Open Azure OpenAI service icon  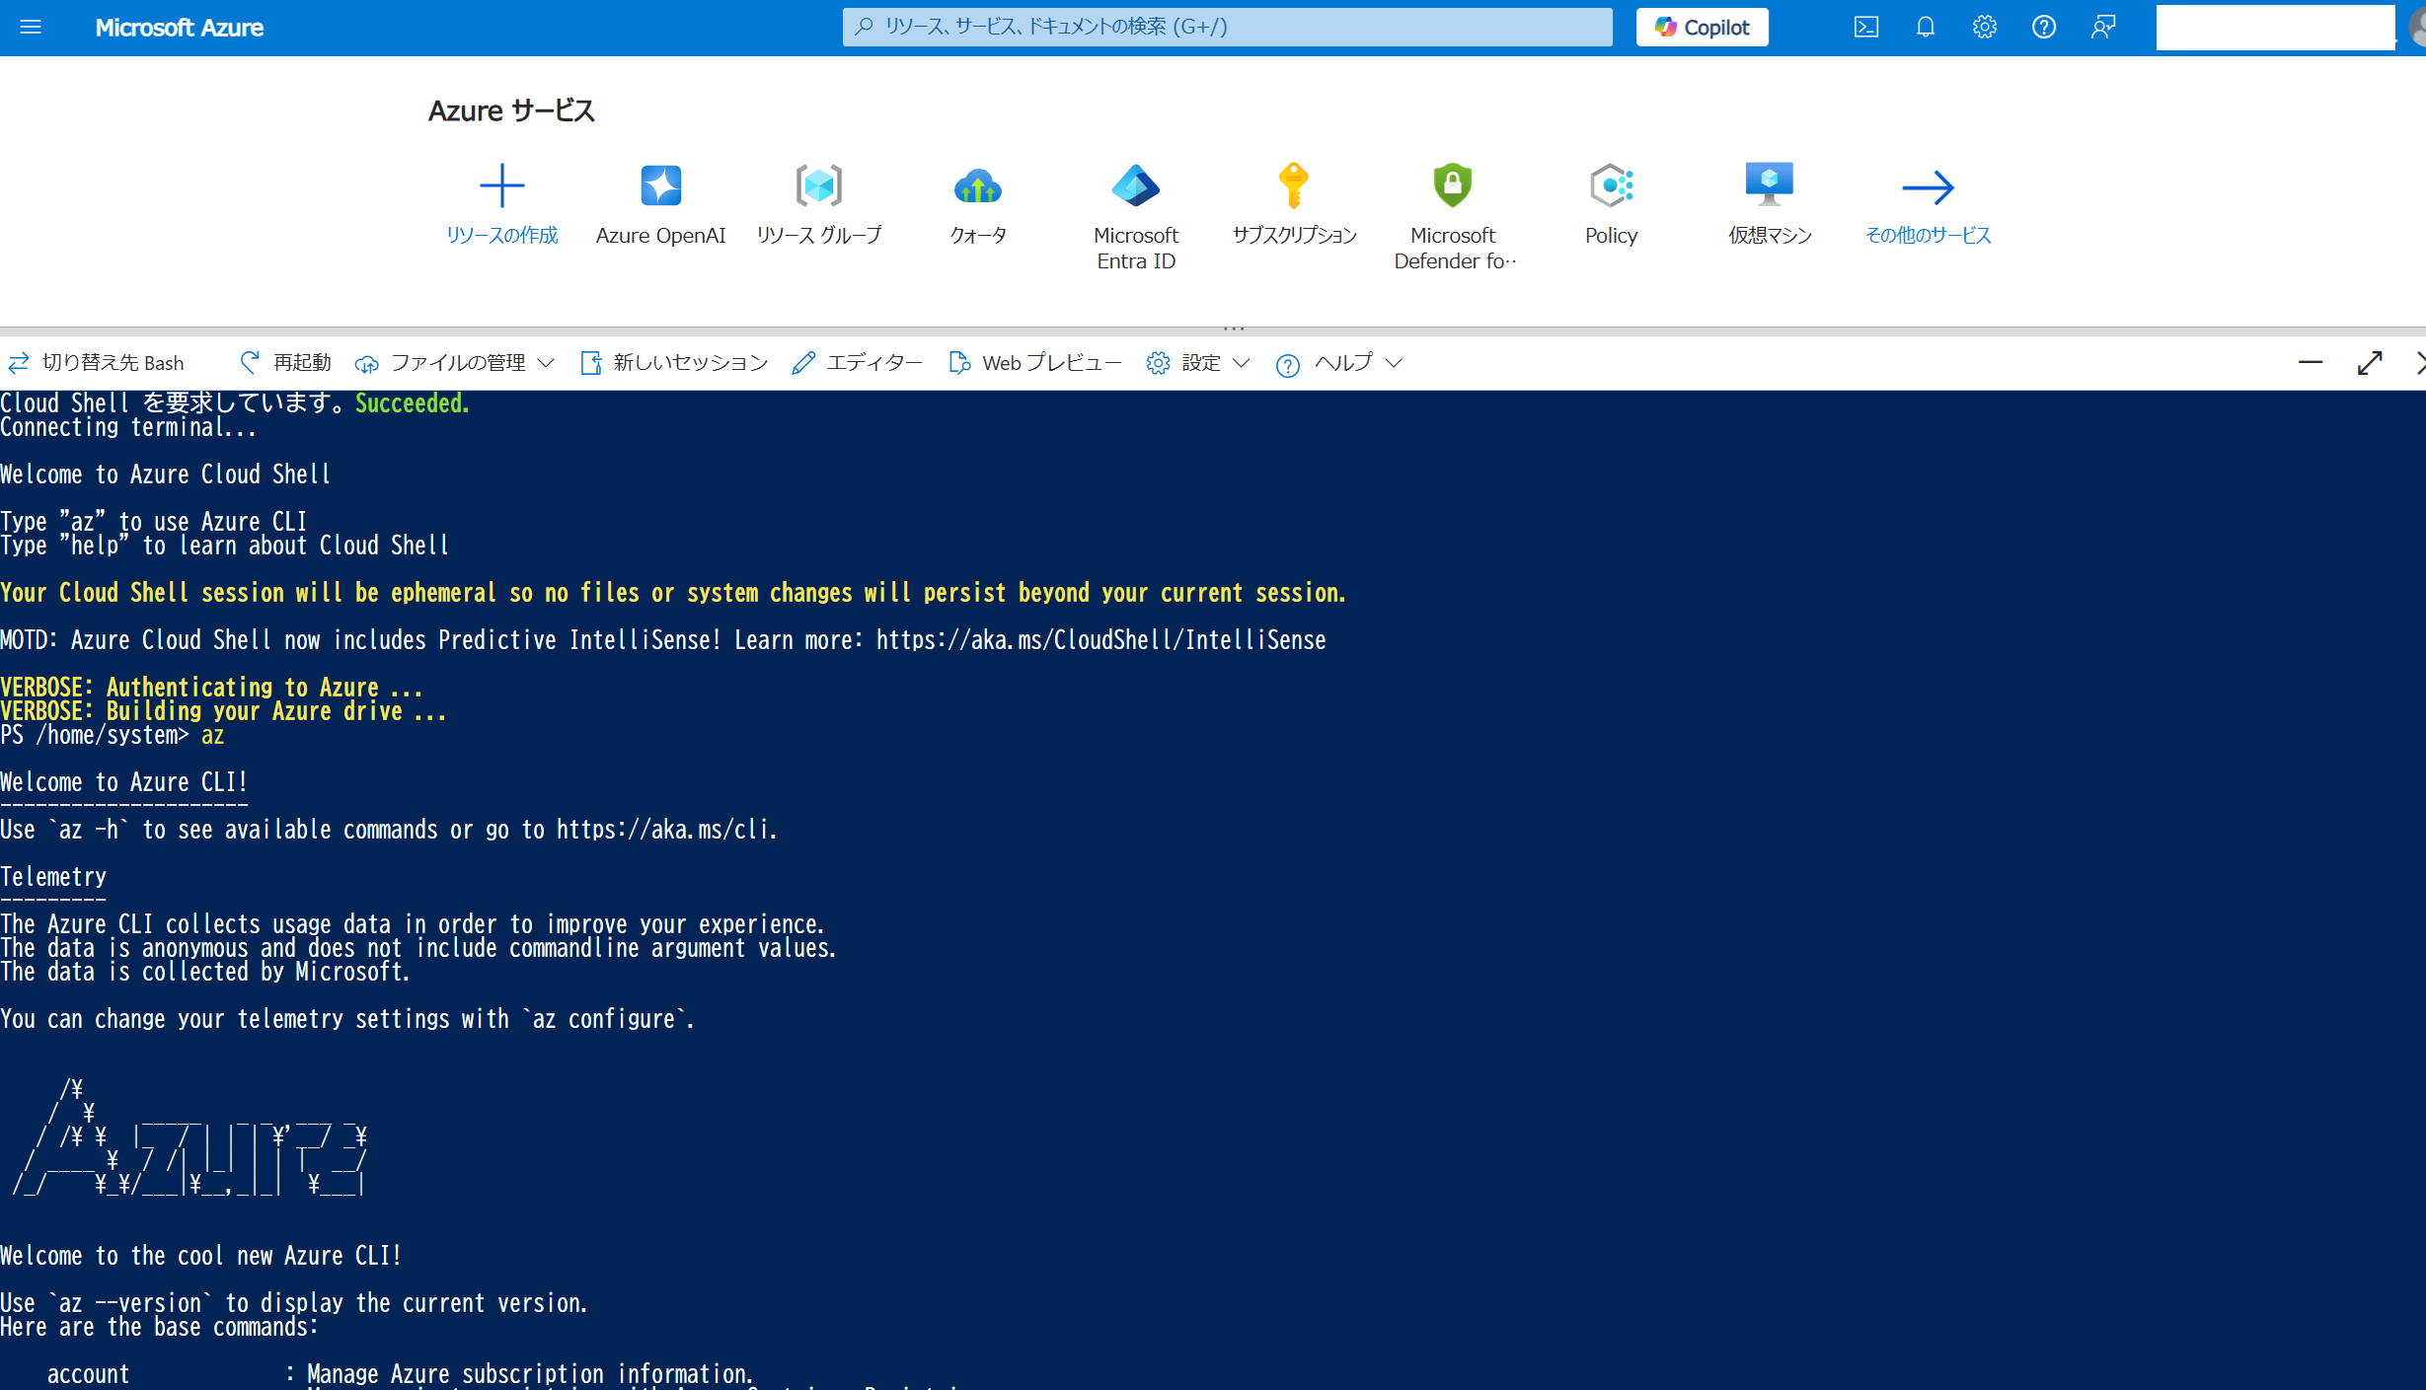point(660,185)
